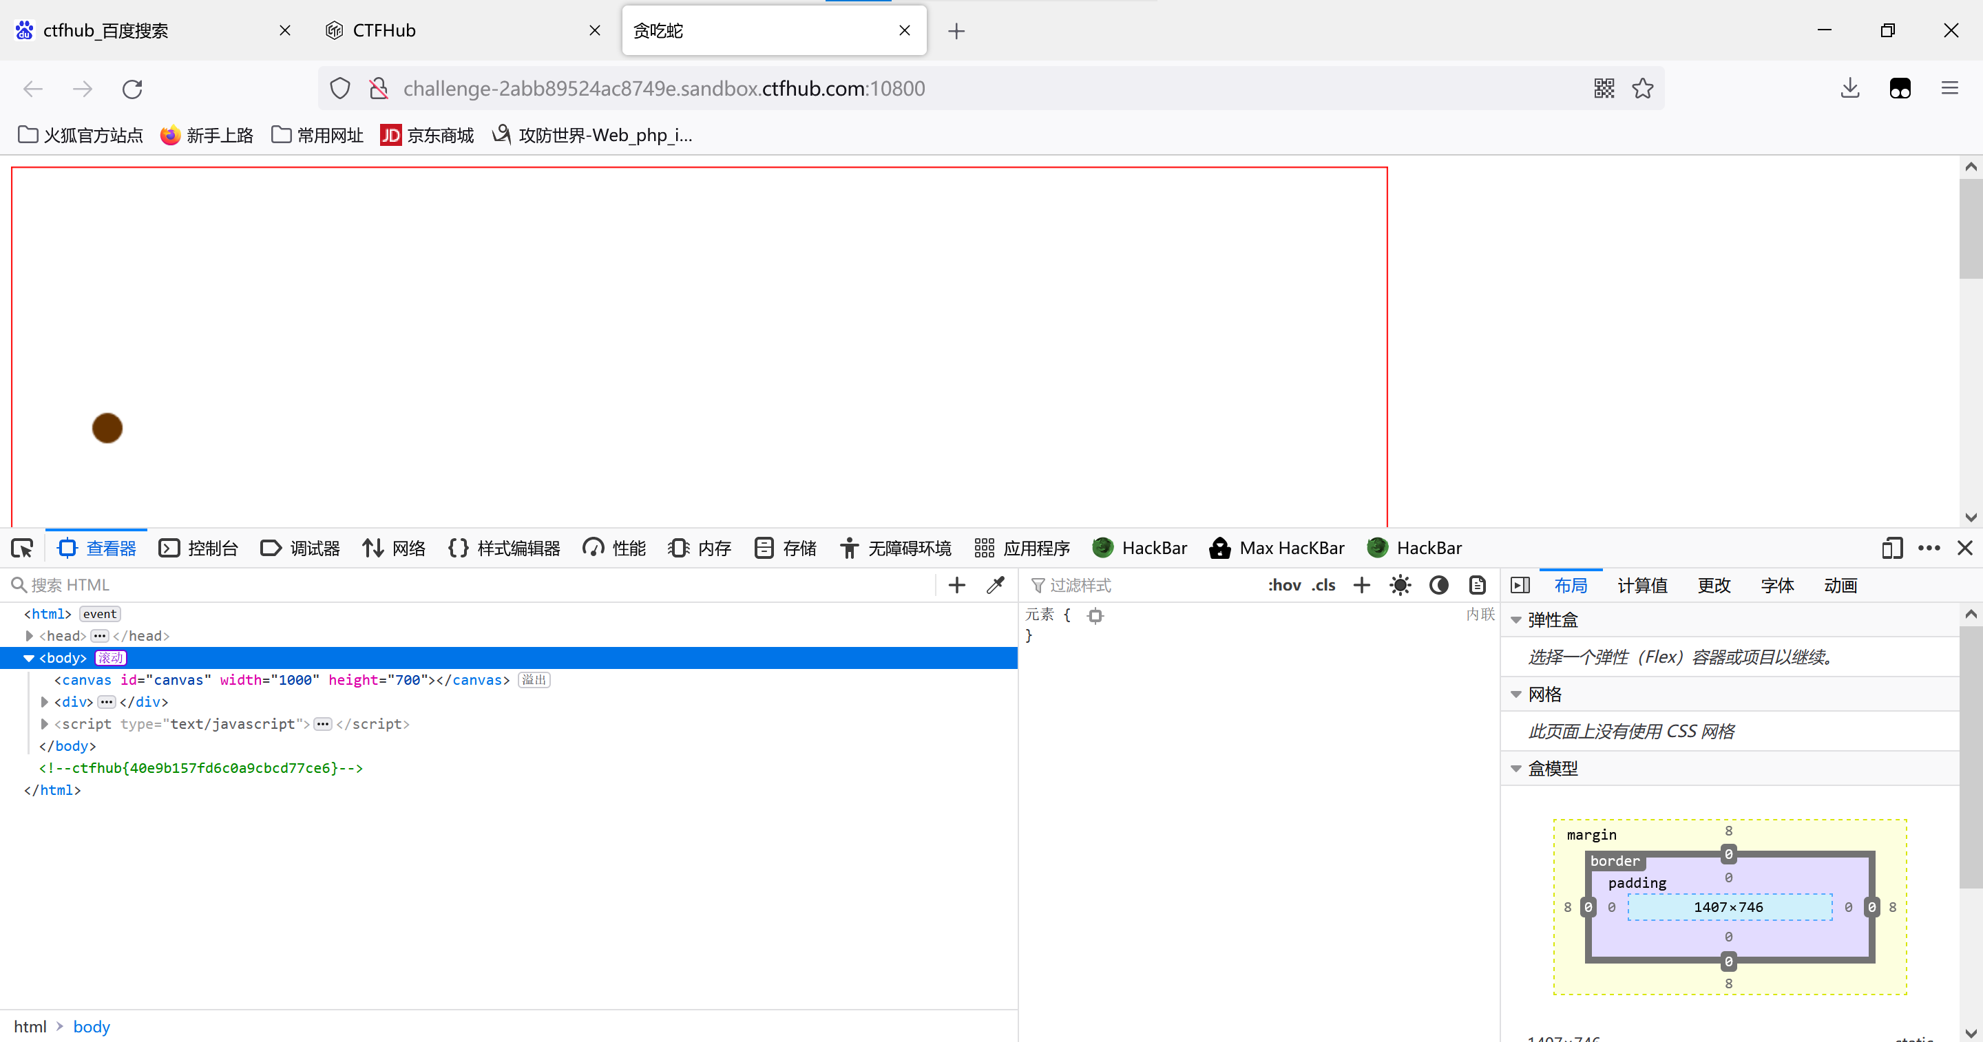1983x1042 pixels.
Task: Open the 样式编辑器 style editor tab
Action: click(x=504, y=548)
